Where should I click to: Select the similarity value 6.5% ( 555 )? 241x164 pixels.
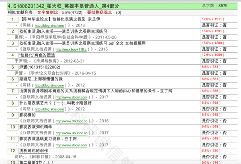[211, 91]
